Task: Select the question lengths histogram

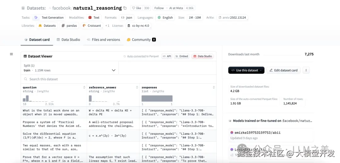Action: (38, 98)
